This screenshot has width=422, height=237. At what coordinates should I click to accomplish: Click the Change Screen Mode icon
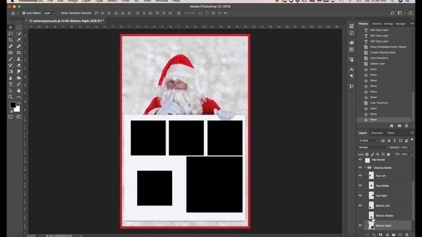(x=18, y=117)
